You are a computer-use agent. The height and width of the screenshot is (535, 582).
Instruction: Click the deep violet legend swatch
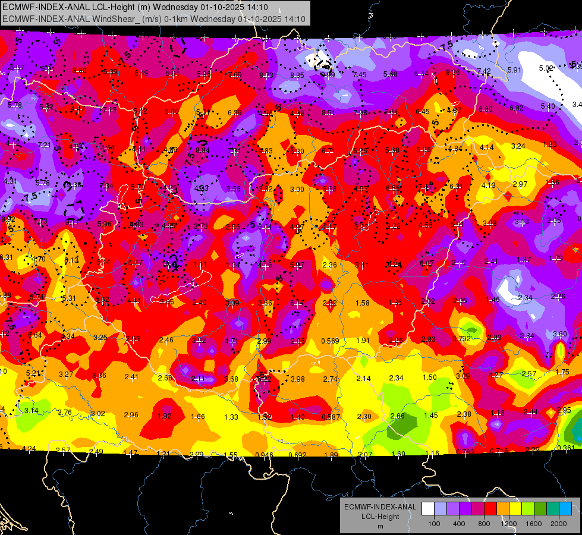465,509
